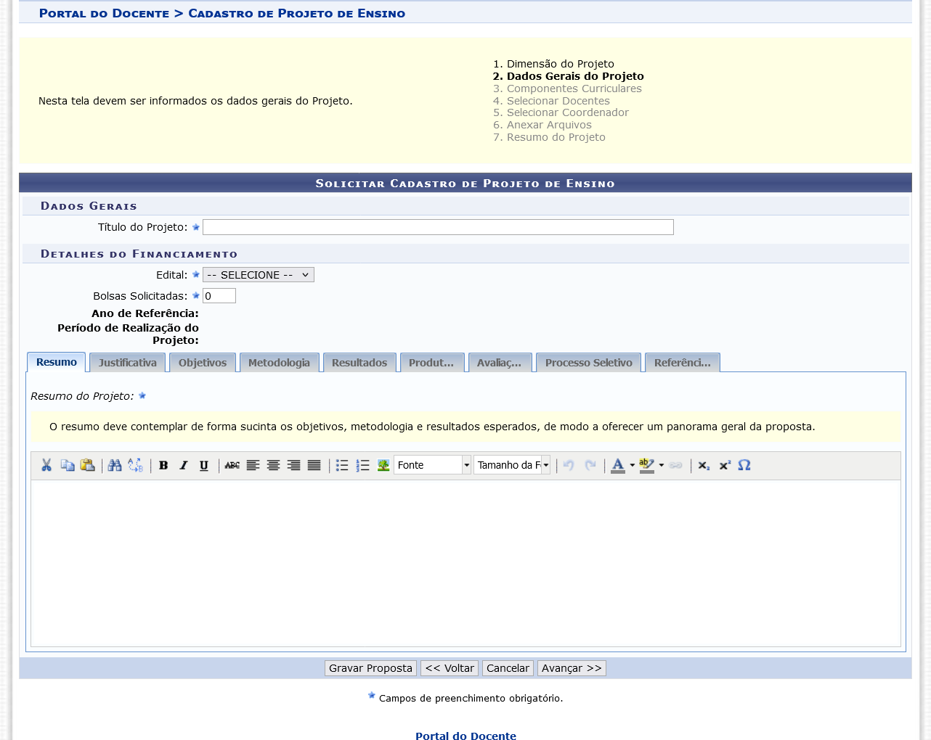Switch to the Avaliaç... tab

click(500, 363)
